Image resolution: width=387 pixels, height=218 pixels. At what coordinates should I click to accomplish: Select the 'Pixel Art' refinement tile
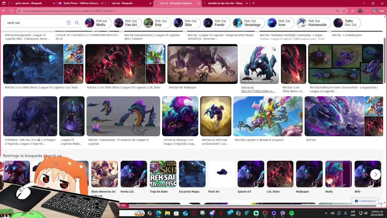[222, 177]
